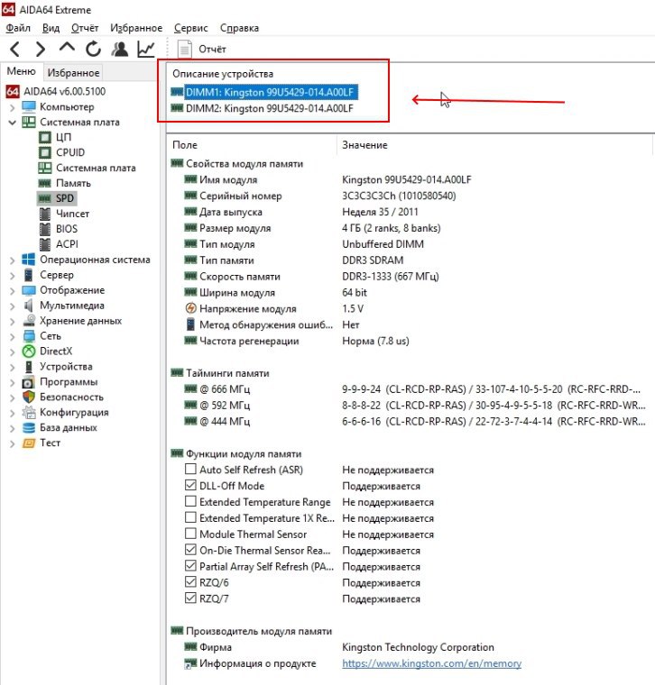The width and height of the screenshot is (655, 685).
Task: Toggle Extended Temperature Range checkbox
Action: tap(190, 501)
